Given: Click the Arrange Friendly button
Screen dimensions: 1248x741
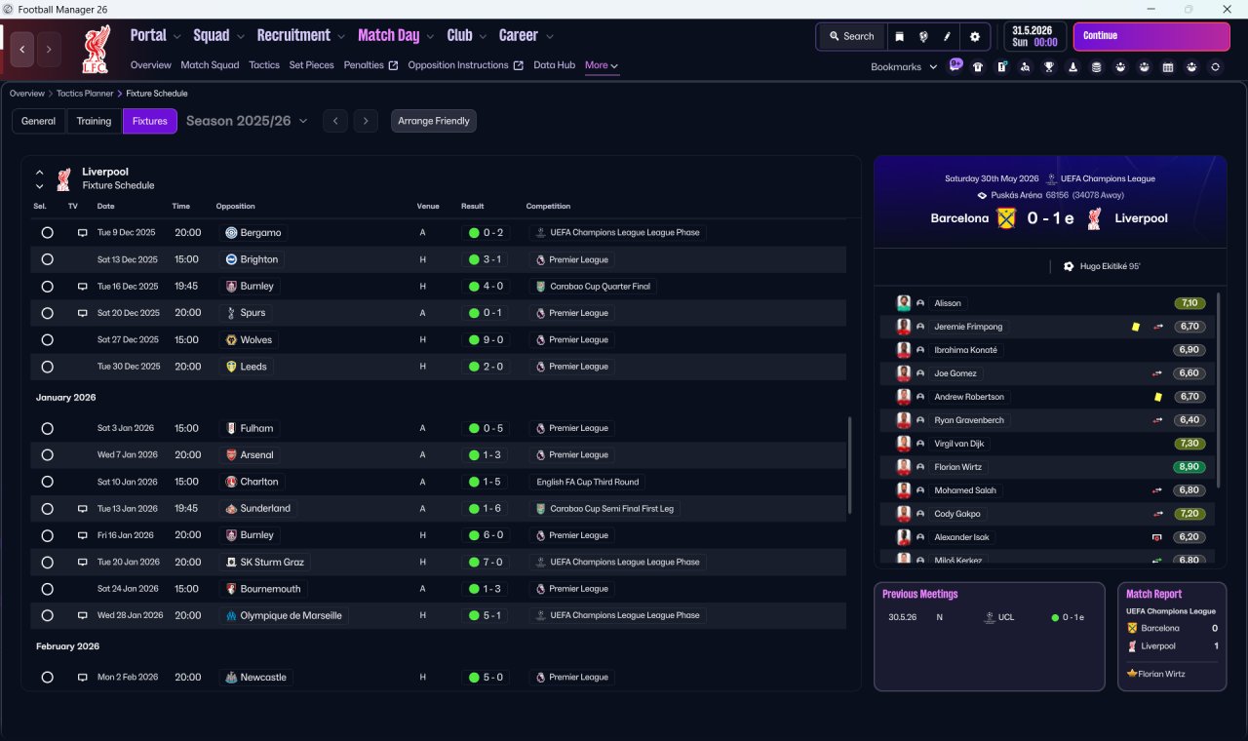Looking at the screenshot, I should [434, 121].
